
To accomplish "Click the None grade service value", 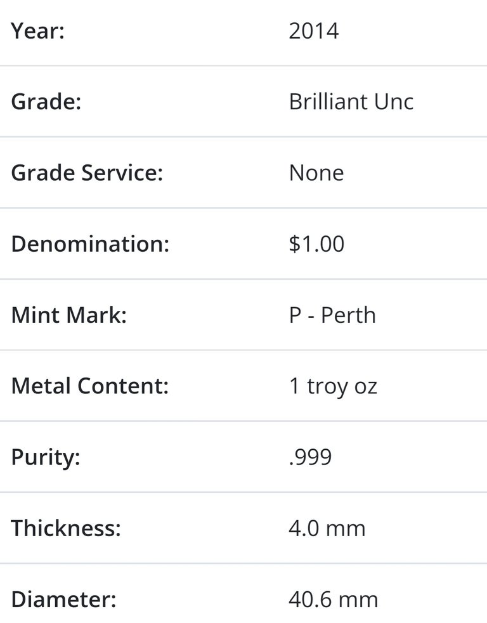I will [x=316, y=173].
